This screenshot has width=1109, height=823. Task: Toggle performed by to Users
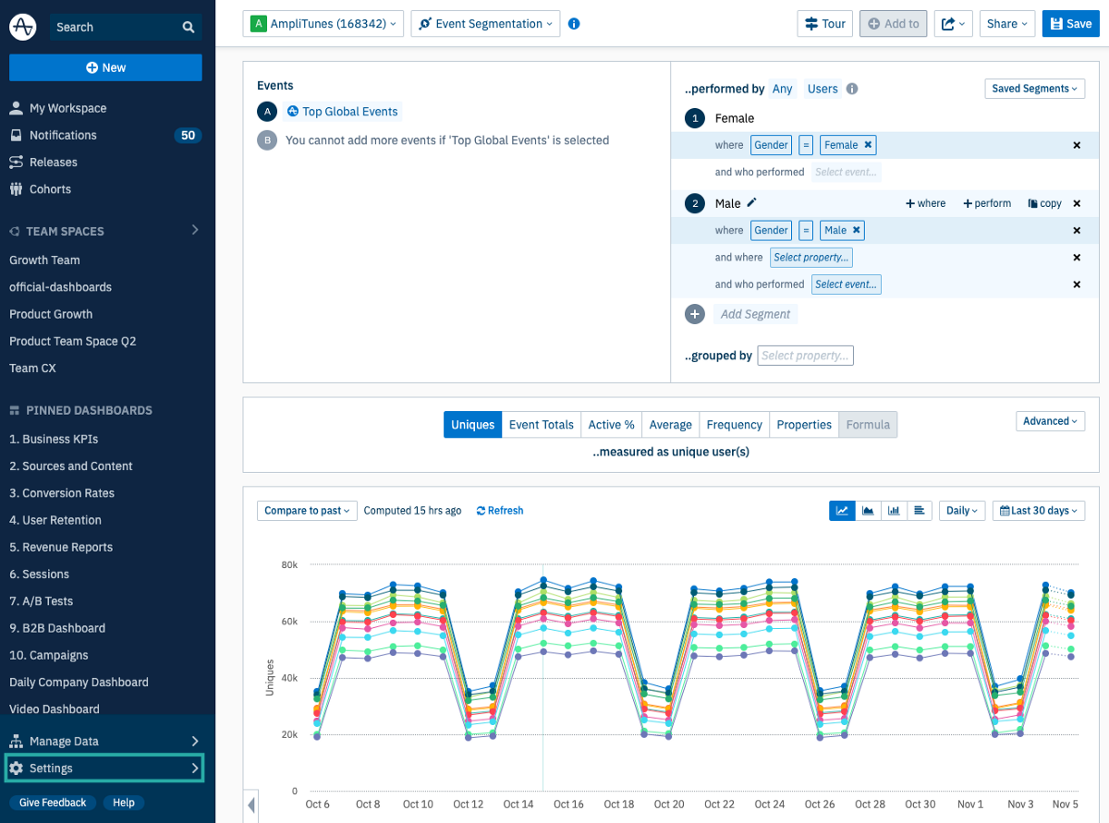click(x=823, y=89)
